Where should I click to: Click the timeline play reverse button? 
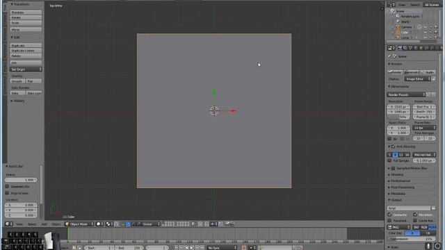point(186,248)
